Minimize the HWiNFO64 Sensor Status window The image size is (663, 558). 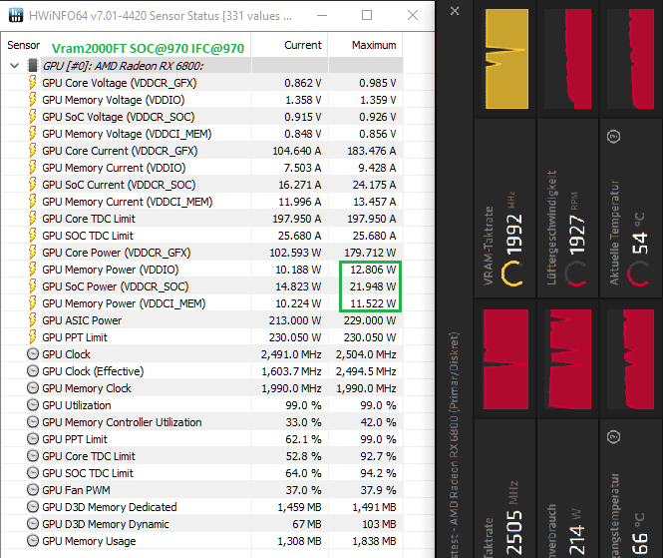click(322, 15)
